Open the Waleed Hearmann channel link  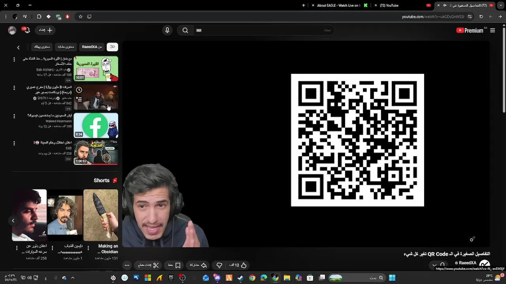59,121
